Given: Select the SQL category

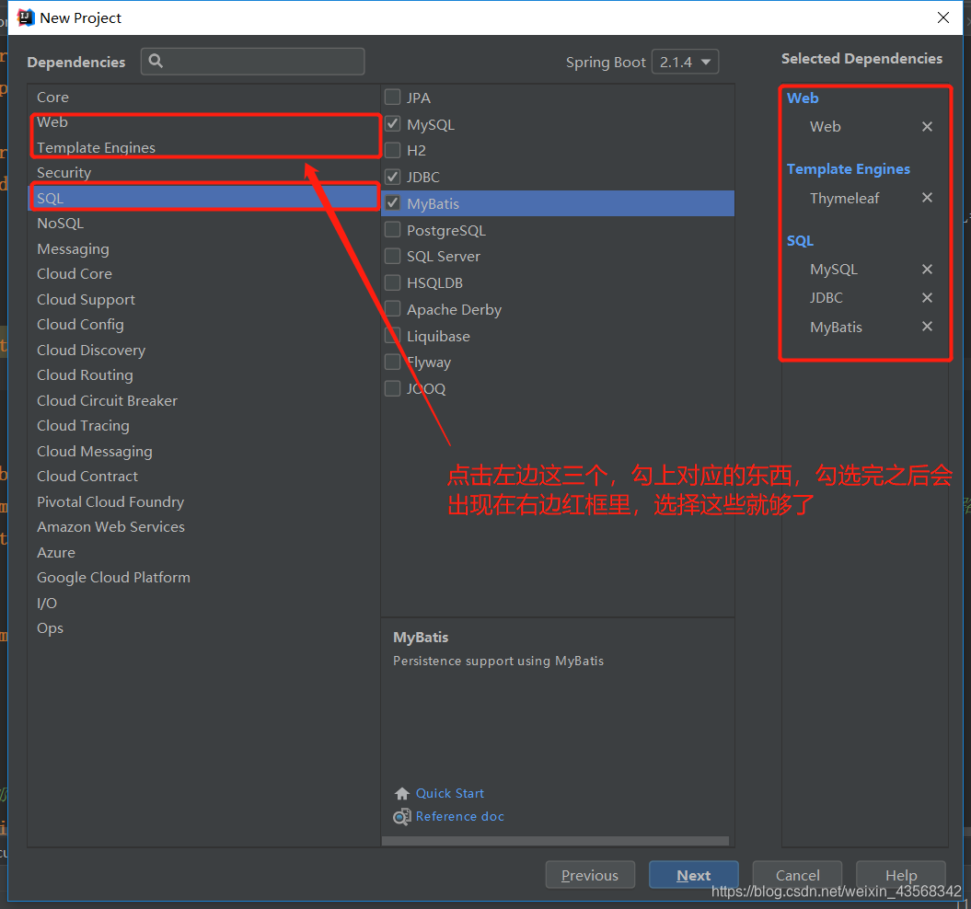Looking at the screenshot, I should click(x=203, y=198).
